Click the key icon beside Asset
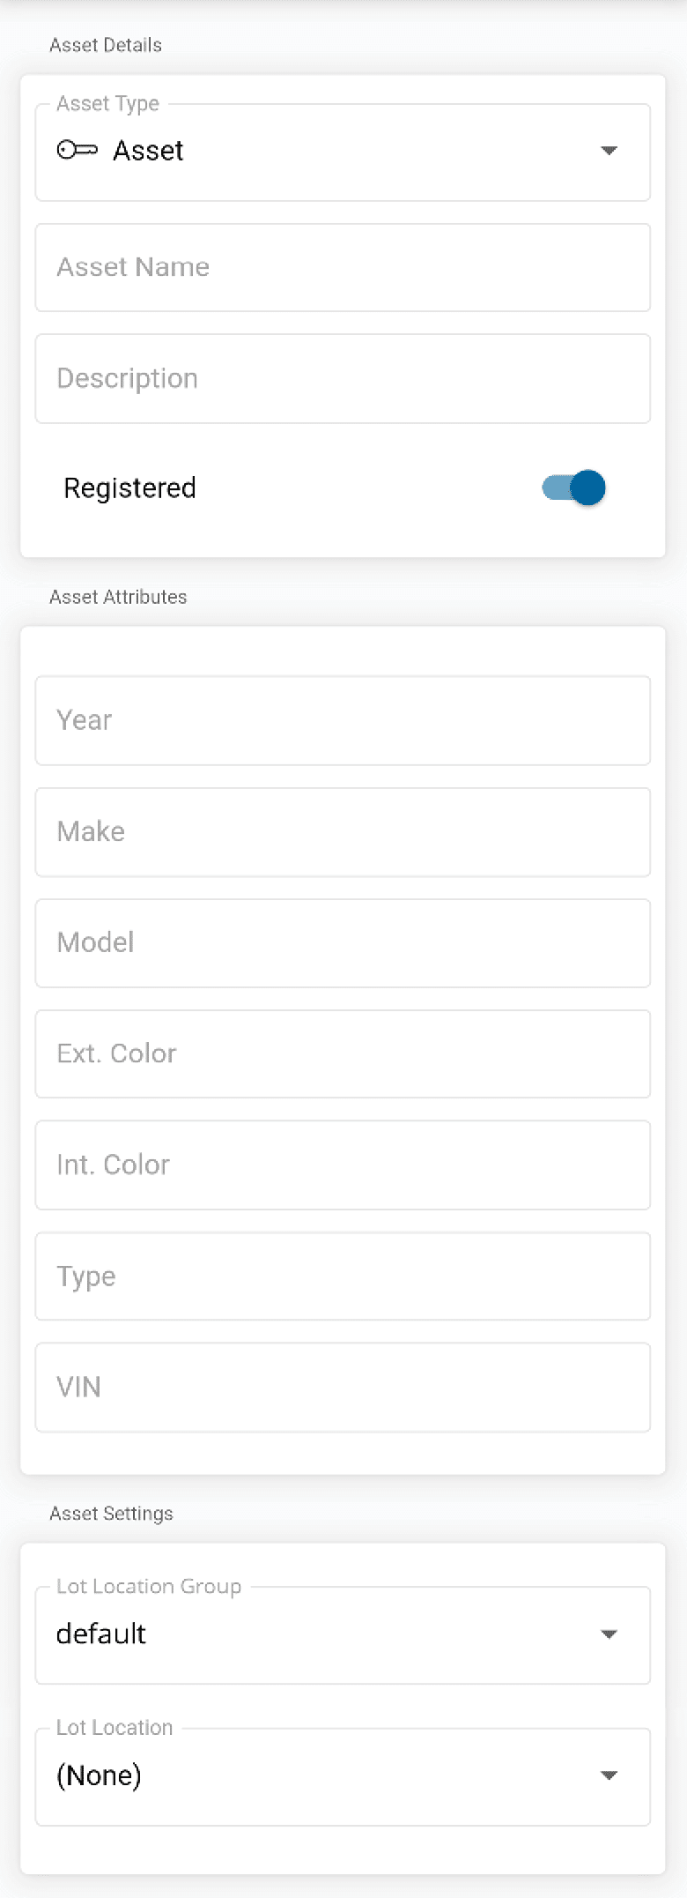This screenshot has height=1898, width=687. pyautogui.click(x=78, y=151)
